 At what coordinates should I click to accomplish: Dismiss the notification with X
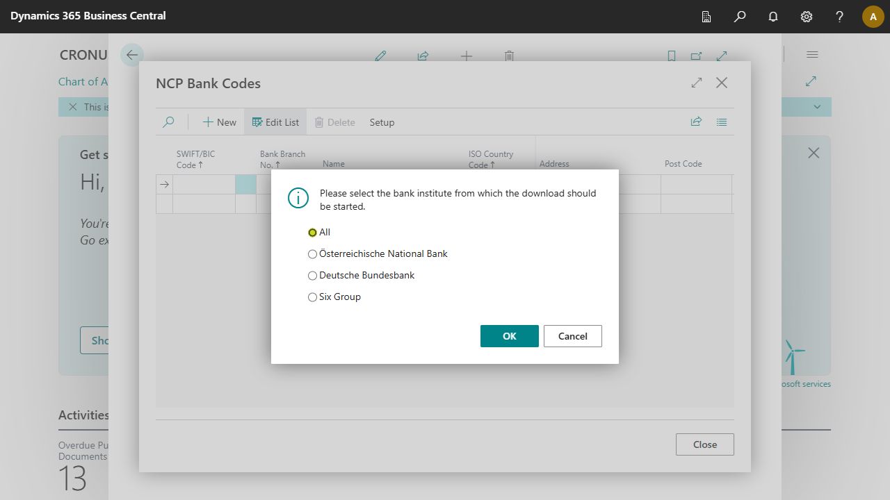click(73, 107)
